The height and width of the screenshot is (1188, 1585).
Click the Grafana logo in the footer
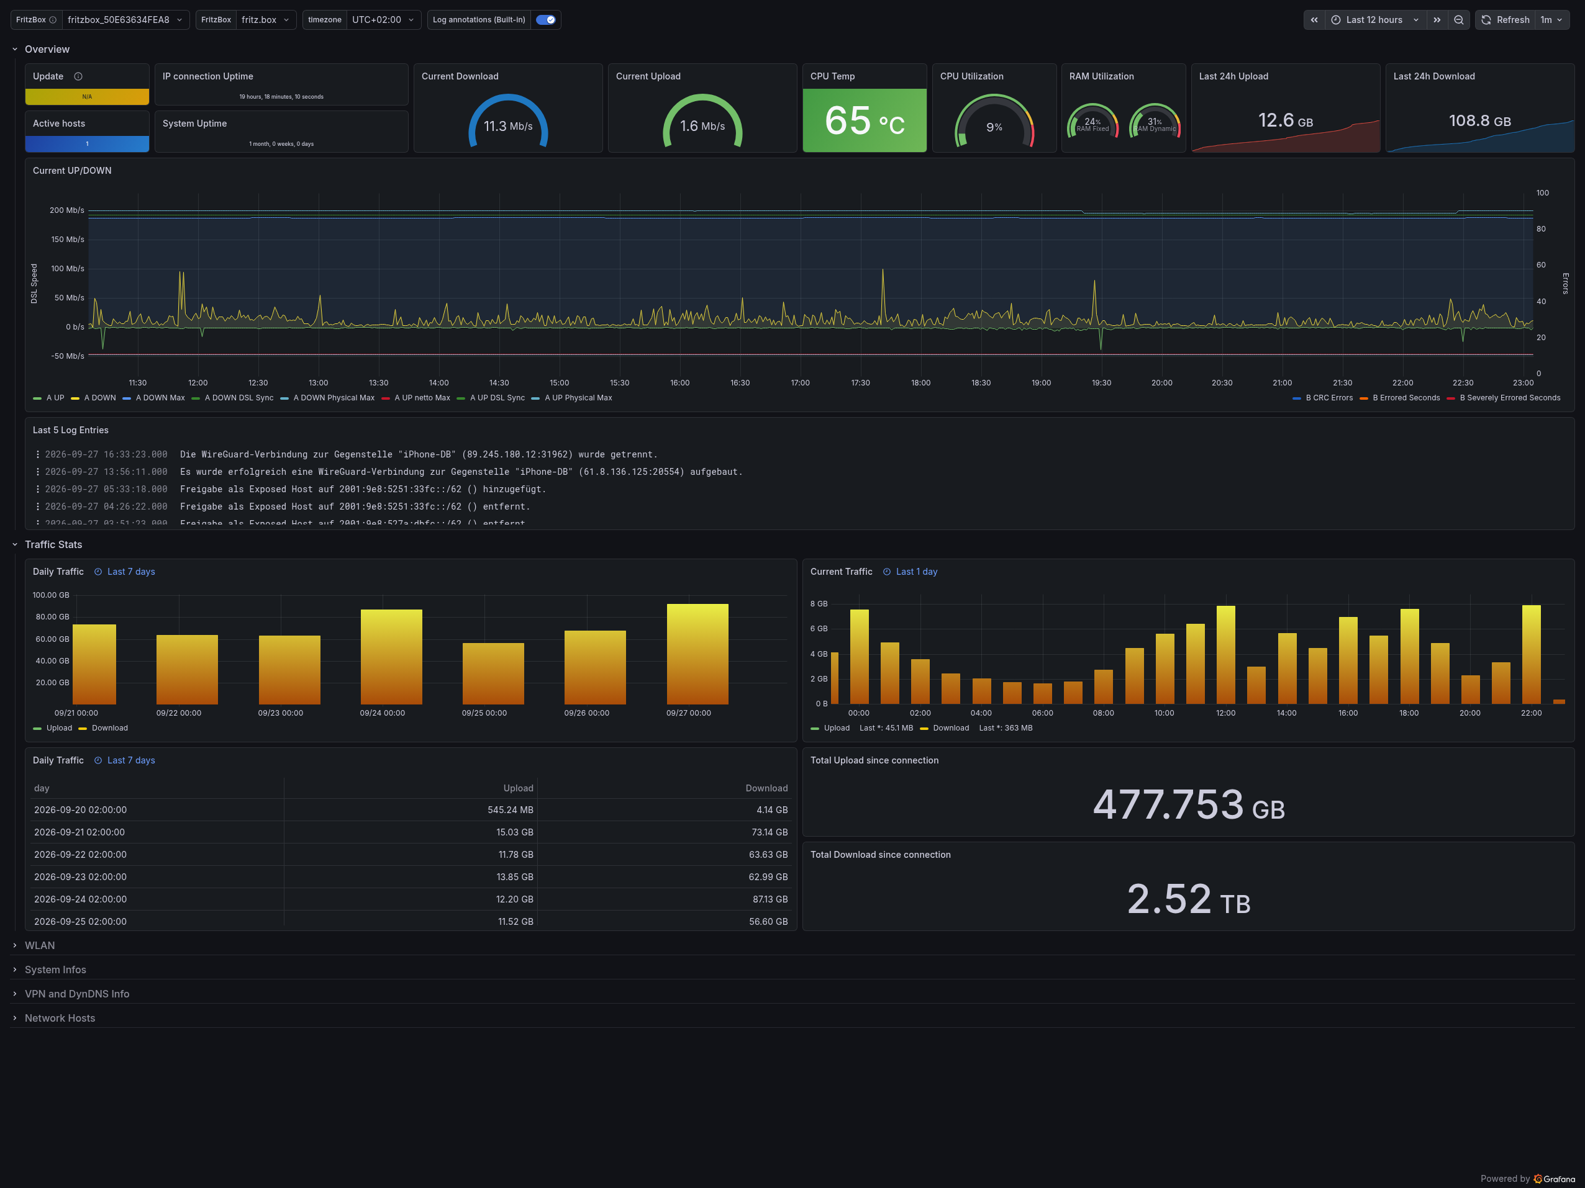[1554, 1179]
